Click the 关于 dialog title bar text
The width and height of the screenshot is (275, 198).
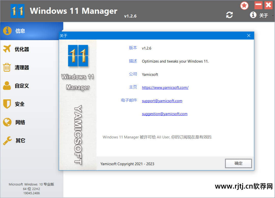tap(63, 36)
